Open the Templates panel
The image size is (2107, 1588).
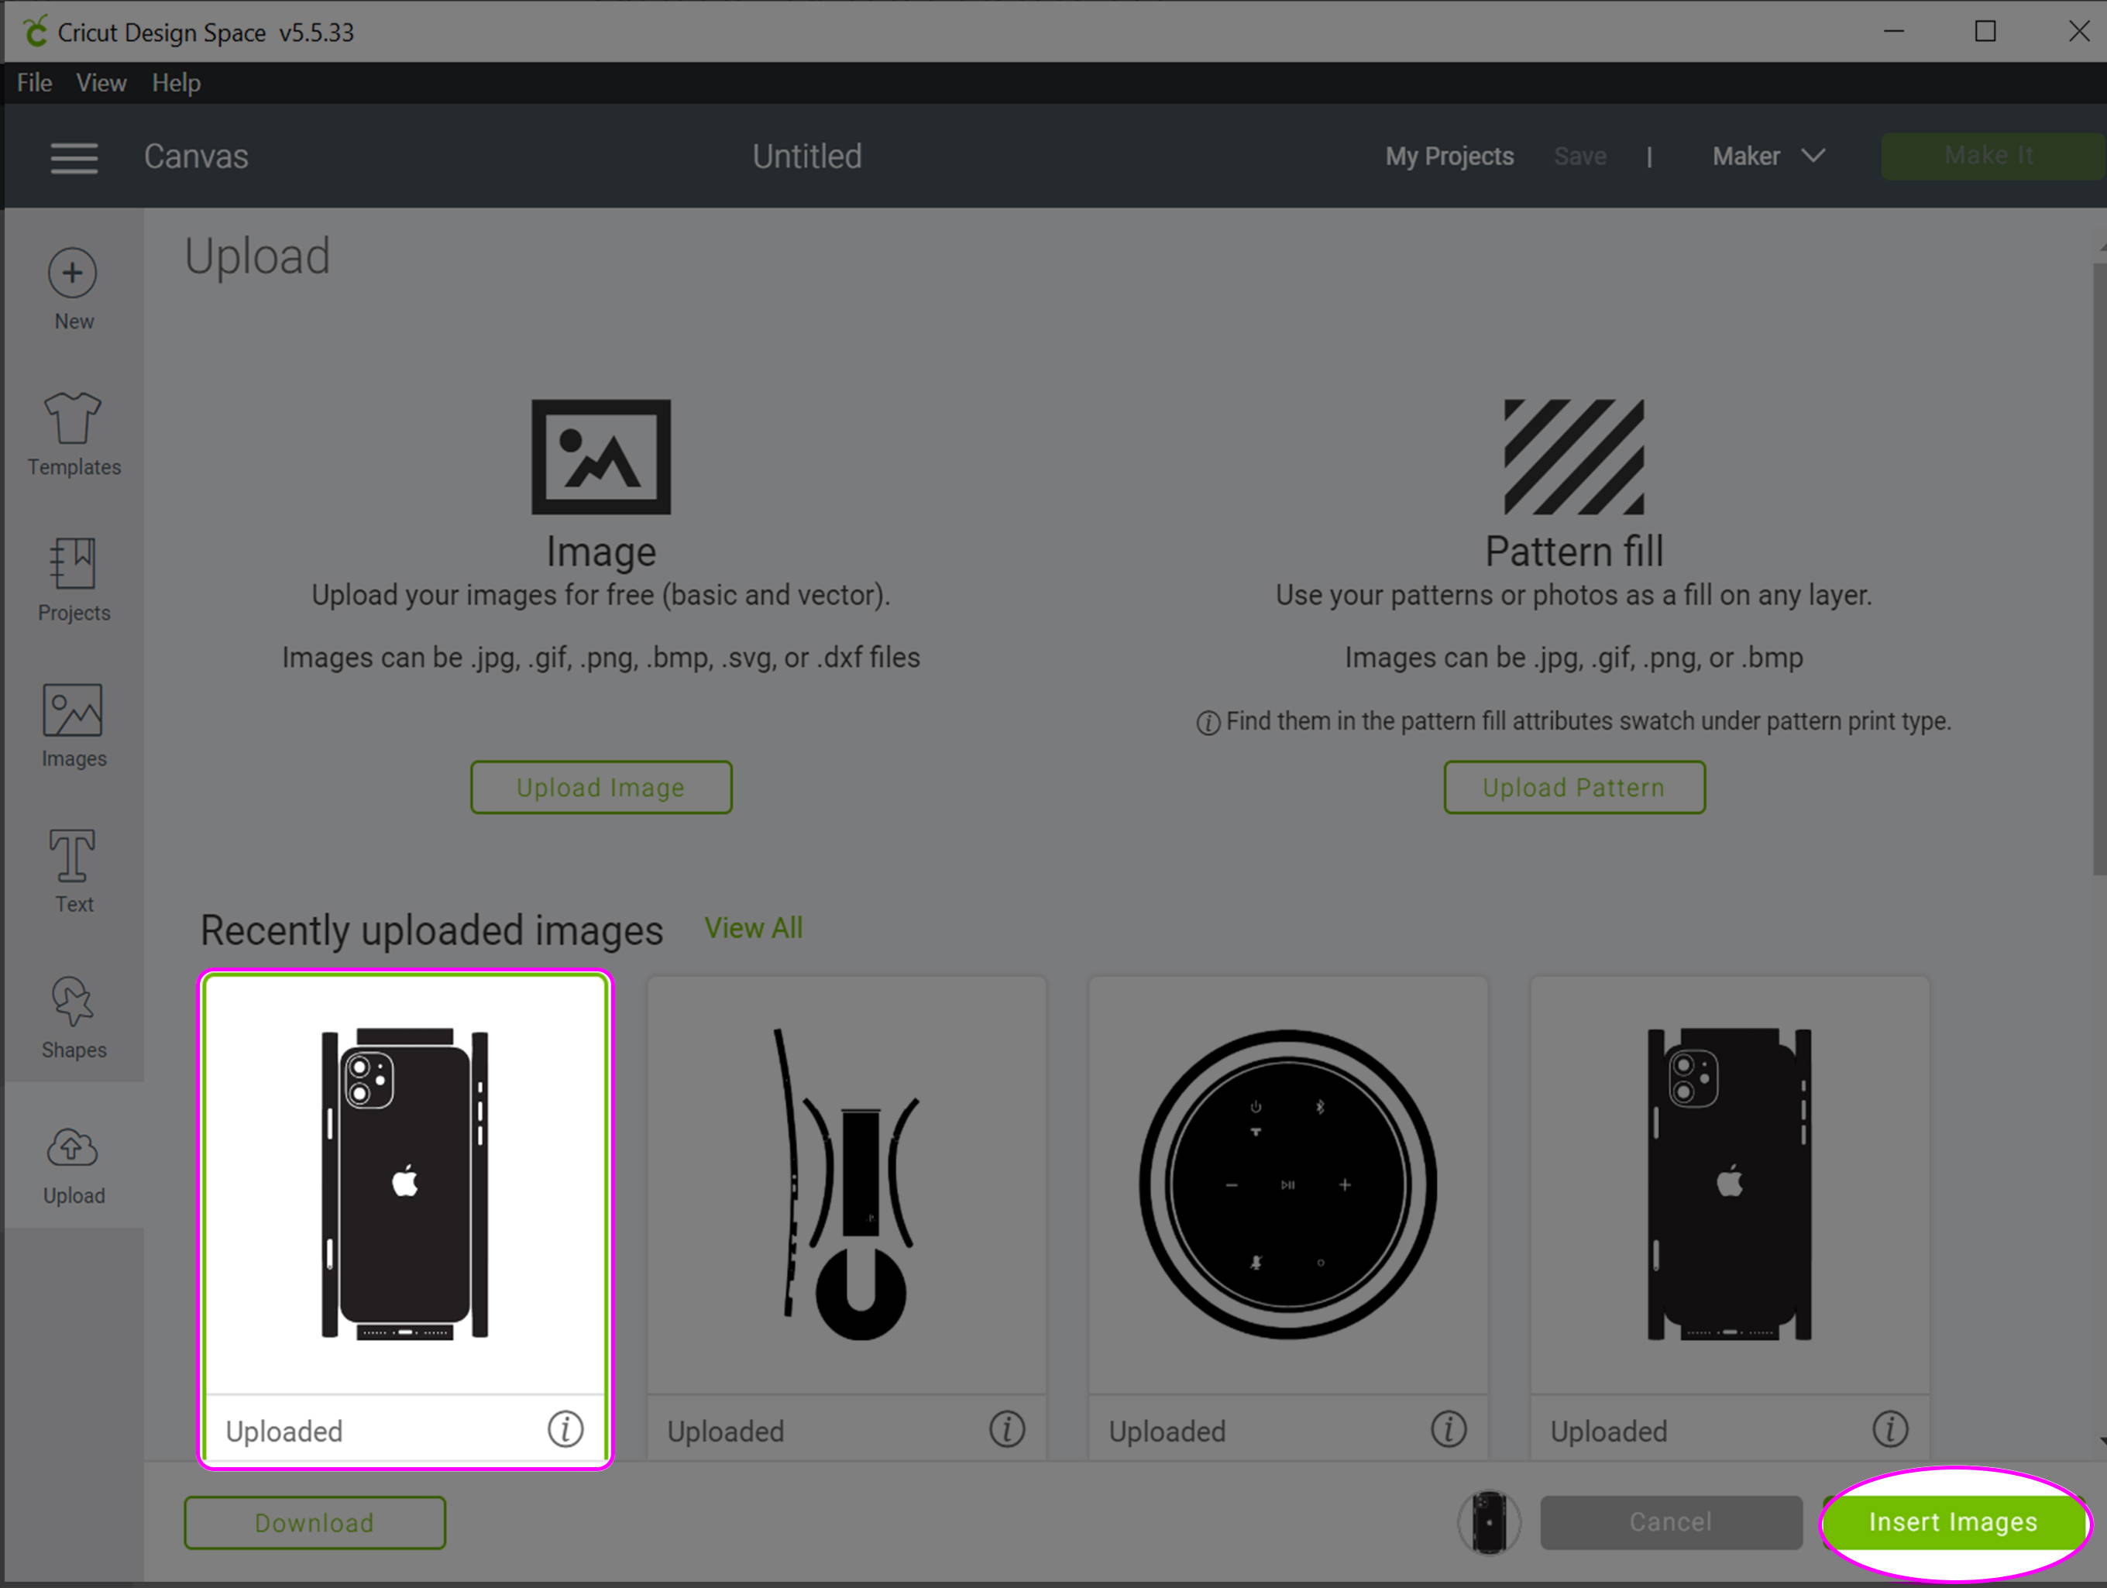coord(74,435)
